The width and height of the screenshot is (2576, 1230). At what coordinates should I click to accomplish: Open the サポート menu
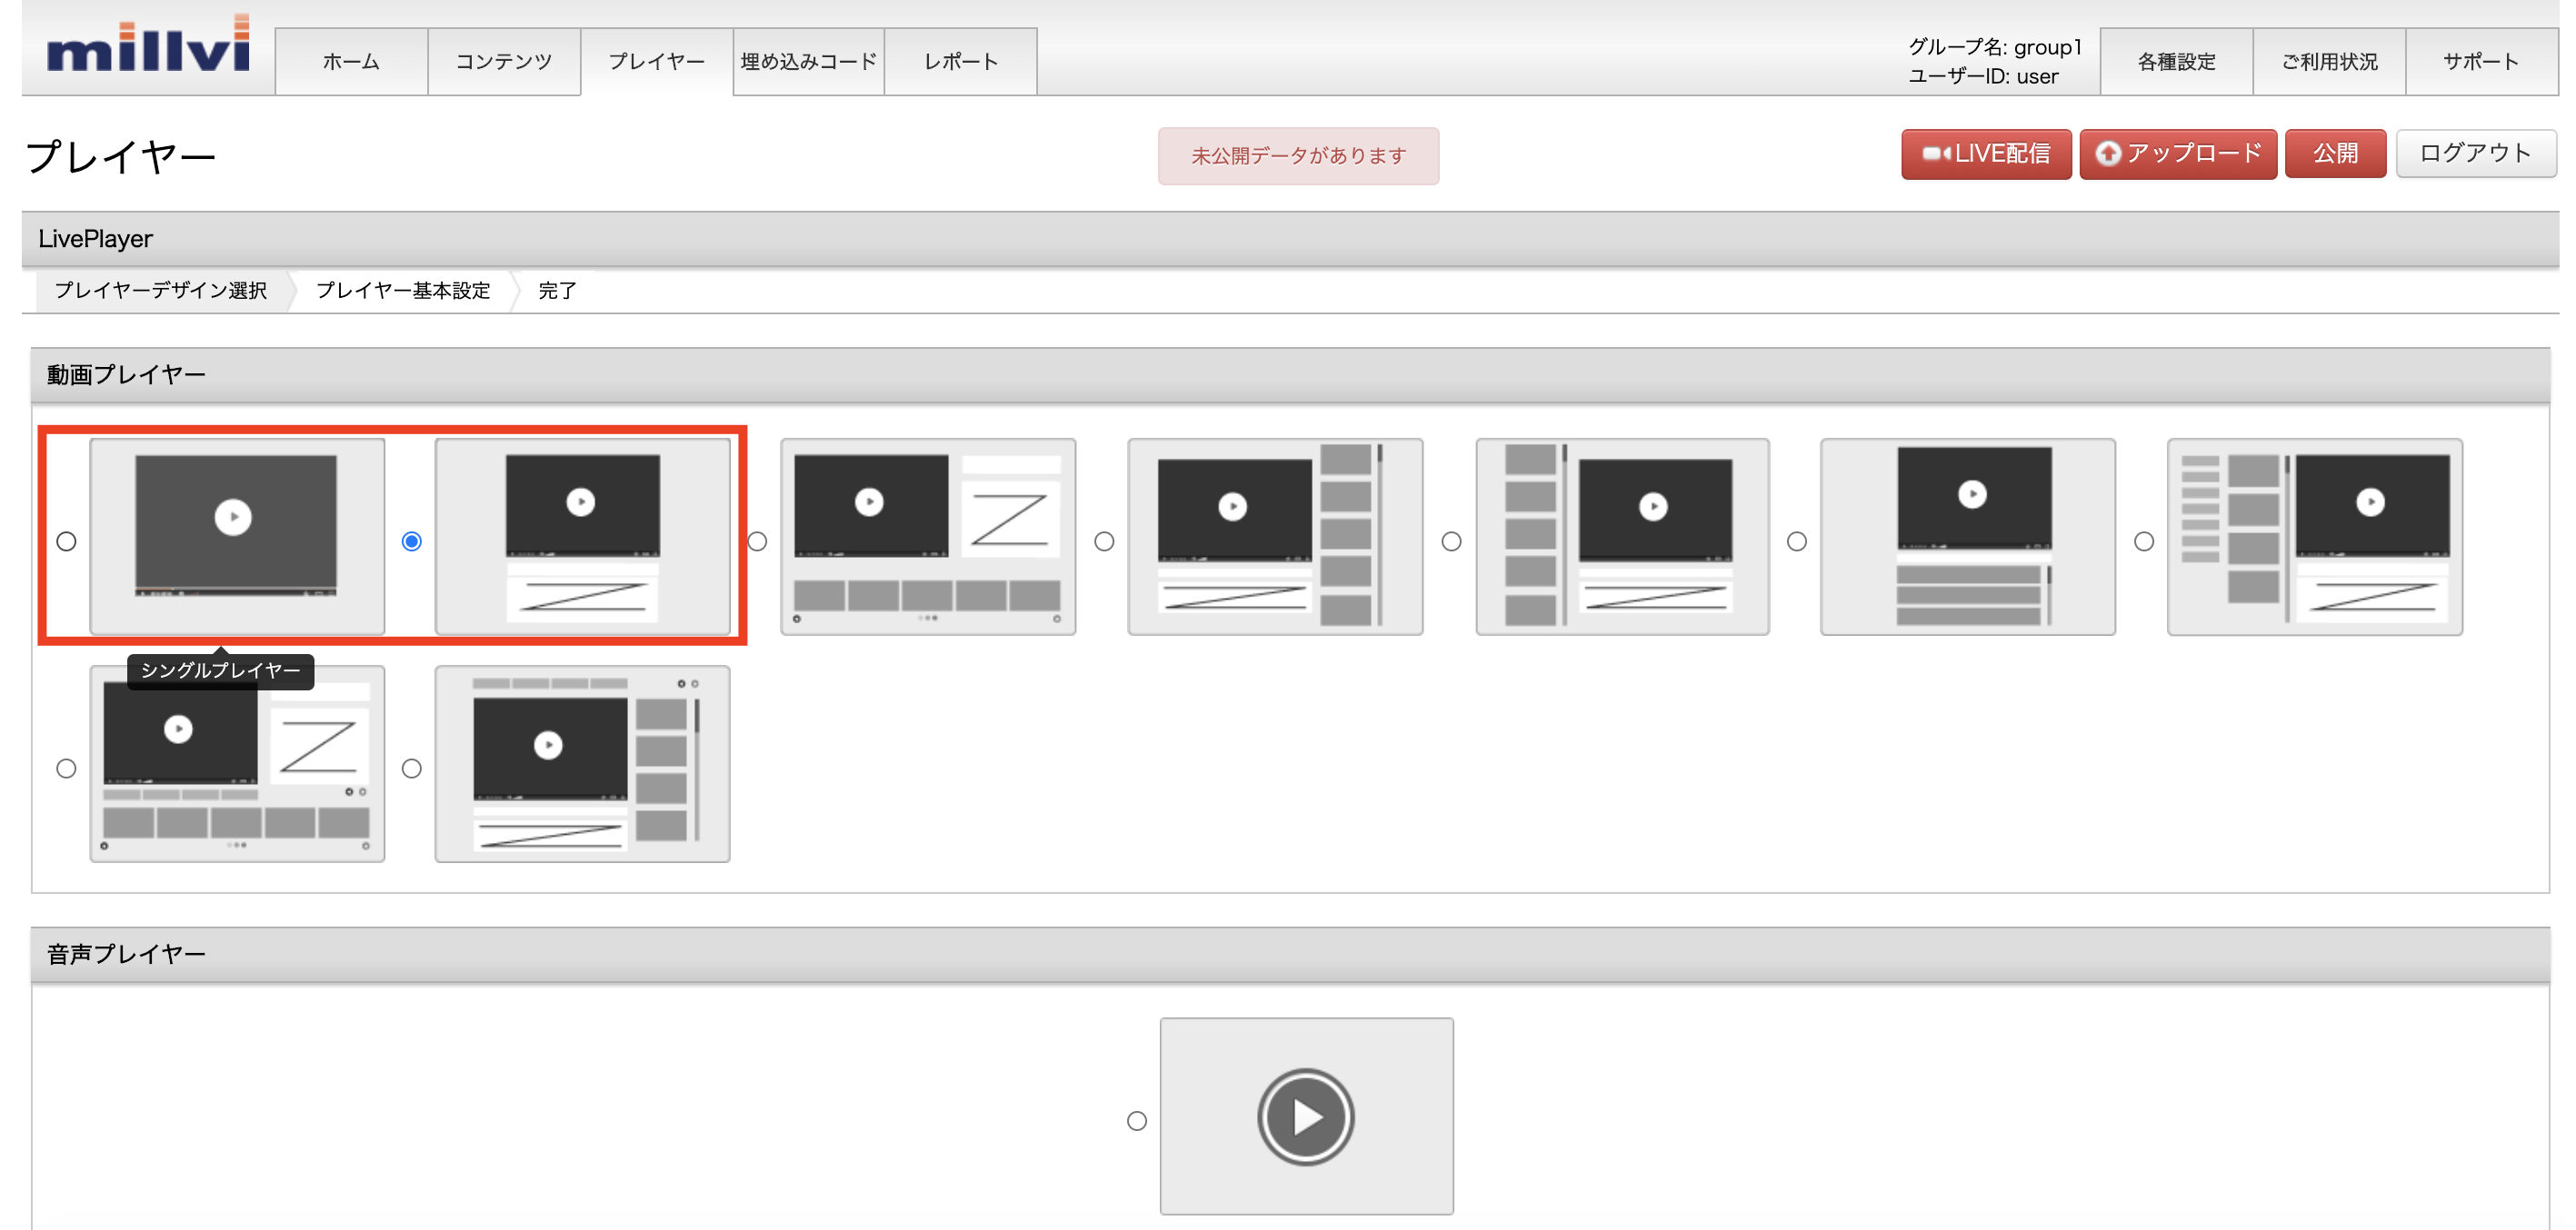(2482, 62)
